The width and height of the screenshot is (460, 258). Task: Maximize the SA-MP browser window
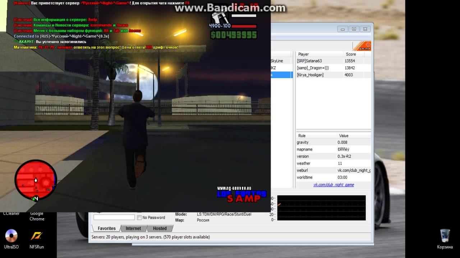354,29
